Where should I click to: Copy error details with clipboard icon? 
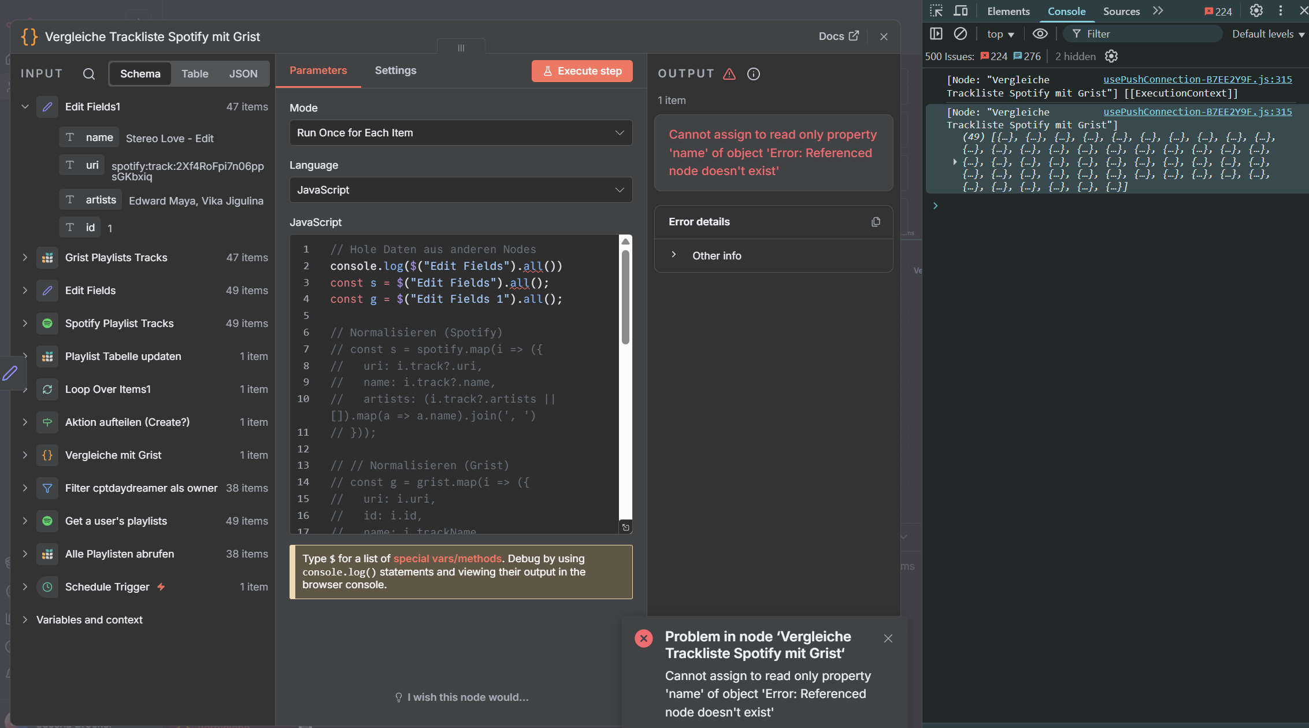click(876, 222)
